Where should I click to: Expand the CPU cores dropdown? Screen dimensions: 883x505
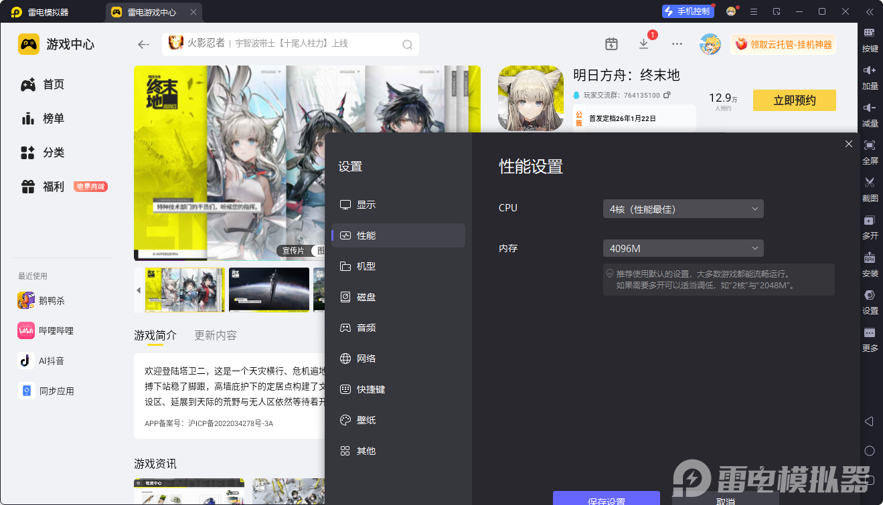coord(683,209)
